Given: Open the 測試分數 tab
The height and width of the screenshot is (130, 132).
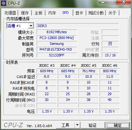Looking at the screenshot, I should 96,13.
